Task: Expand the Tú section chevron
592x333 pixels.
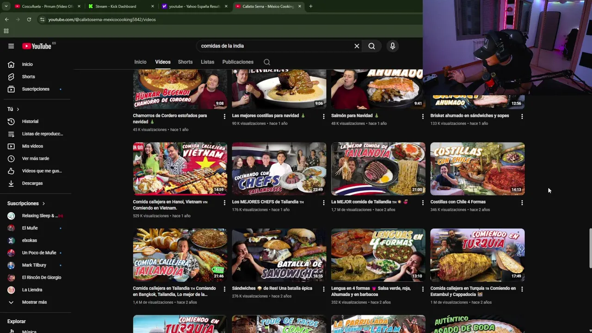Action: click(18, 109)
